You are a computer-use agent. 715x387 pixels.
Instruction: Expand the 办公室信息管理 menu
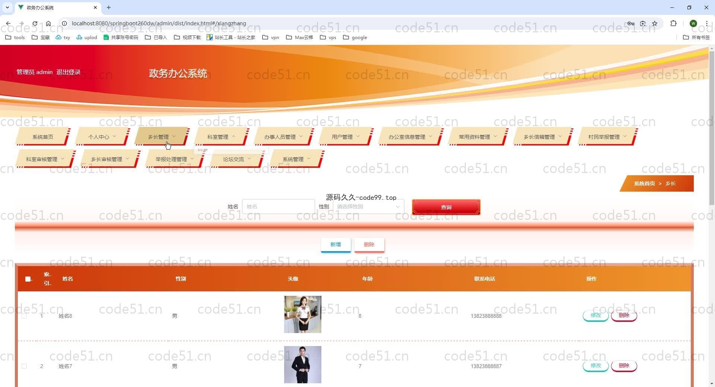[410, 137]
